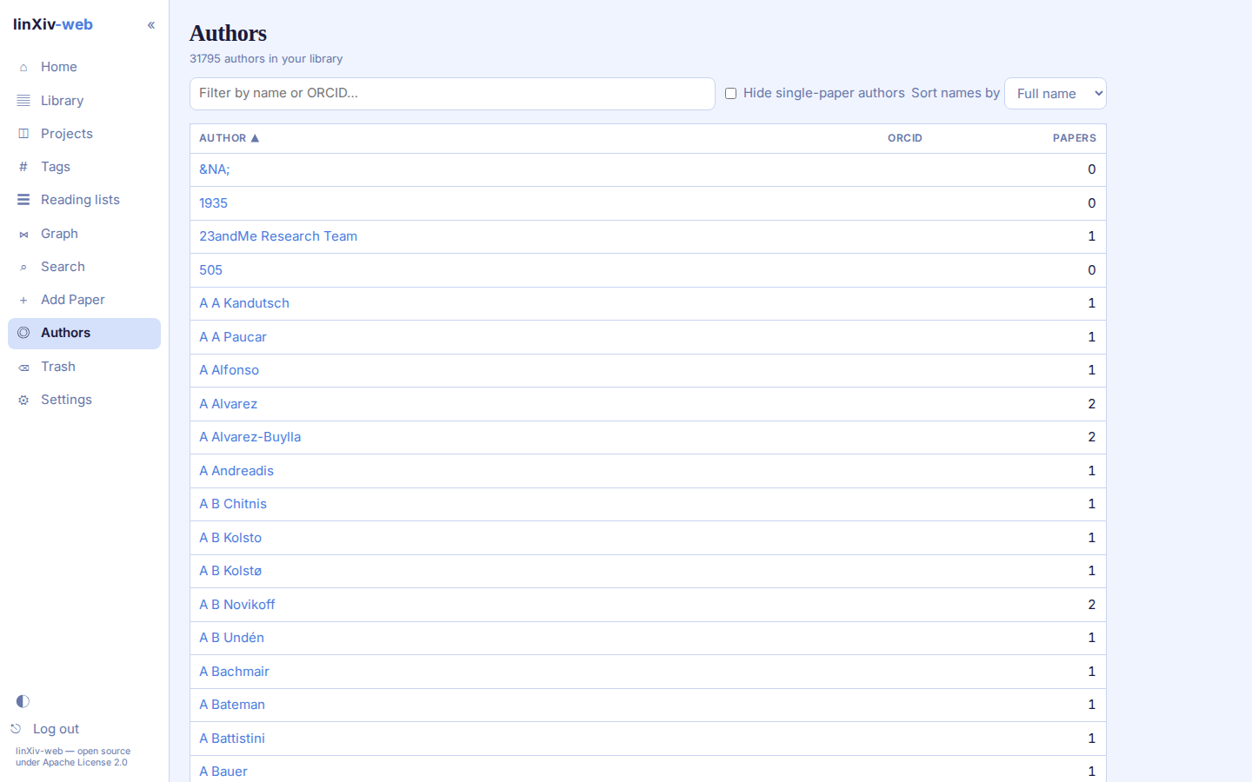Click the Add Paper plus icon
Image resolution: width=1252 pixels, height=782 pixels.
pos(23,301)
